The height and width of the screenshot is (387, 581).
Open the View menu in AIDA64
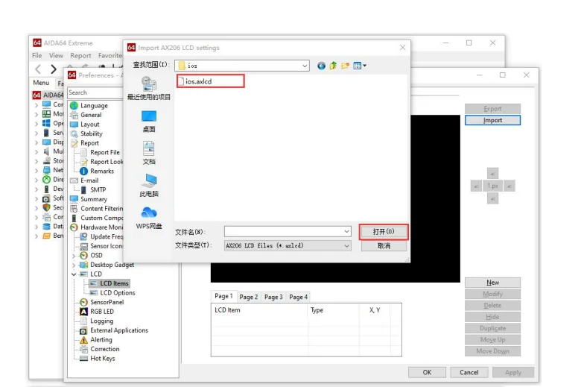tap(56, 56)
